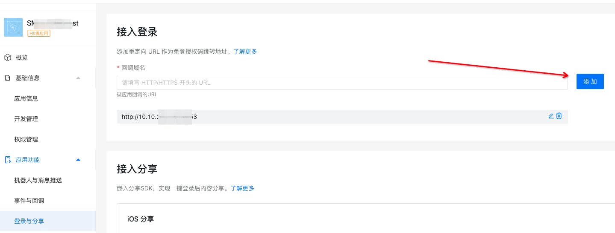Click the 应用功能 icon in sidebar
The height and width of the screenshot is (233, 615).
pyautogui.click(x=8, y=160)
